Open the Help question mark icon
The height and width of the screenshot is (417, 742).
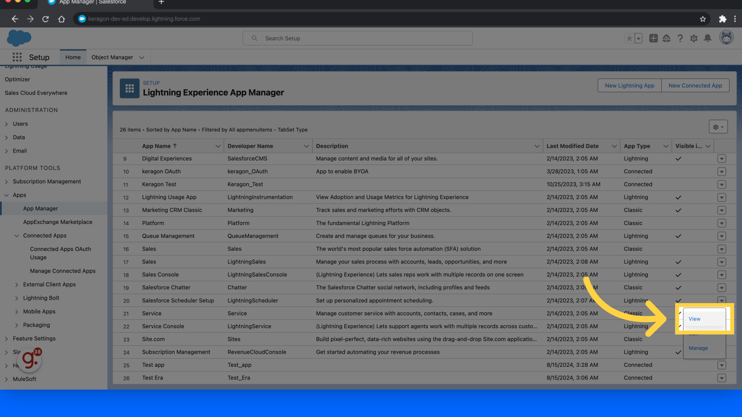(680, 38)
